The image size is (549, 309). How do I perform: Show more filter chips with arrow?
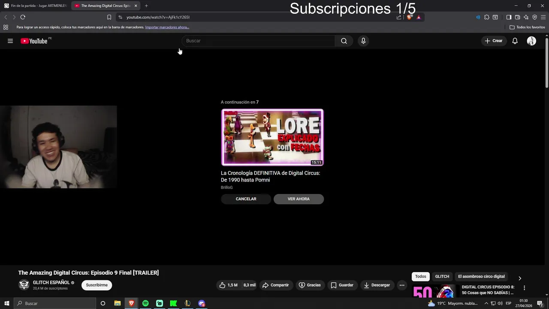(x=520, y=278)
